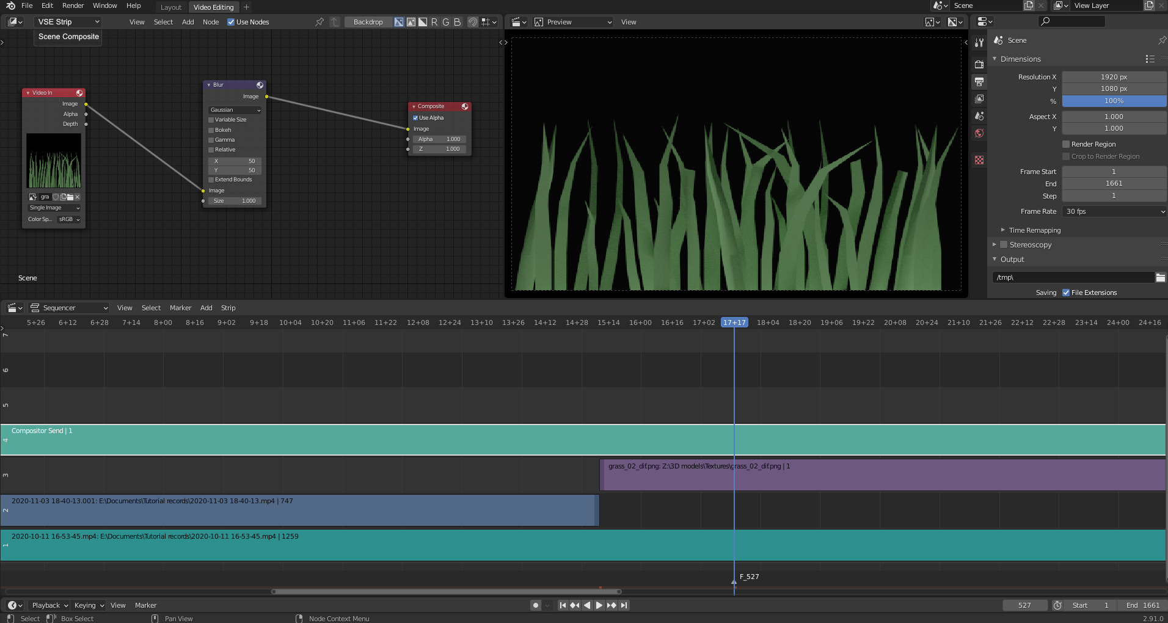Open the Frame Rate 30 fps dropdown
Viewport: 1168px width, 623px height.
point(1114,211)
